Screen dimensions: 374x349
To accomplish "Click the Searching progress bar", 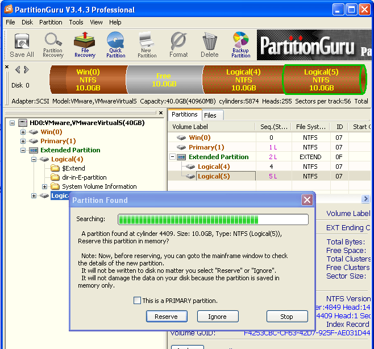I will (213, 219).
